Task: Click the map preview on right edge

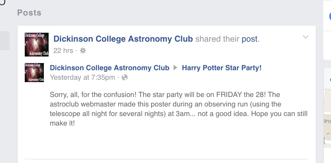Action: tap(327, 118)
